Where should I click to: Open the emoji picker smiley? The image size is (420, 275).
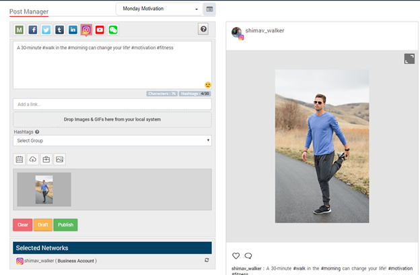(208, 85)
